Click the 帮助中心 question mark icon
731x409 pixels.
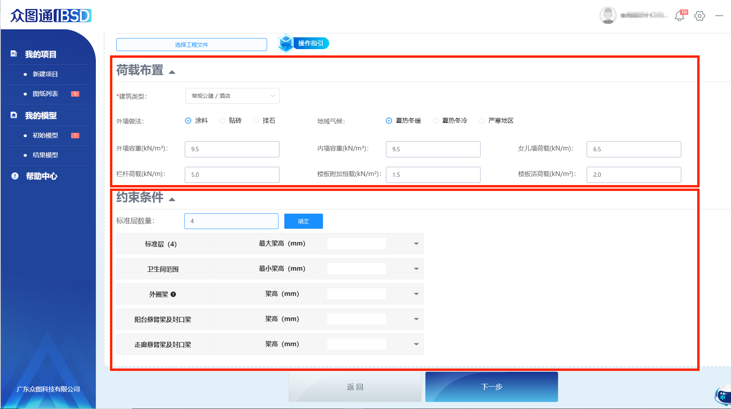[15, 176]
